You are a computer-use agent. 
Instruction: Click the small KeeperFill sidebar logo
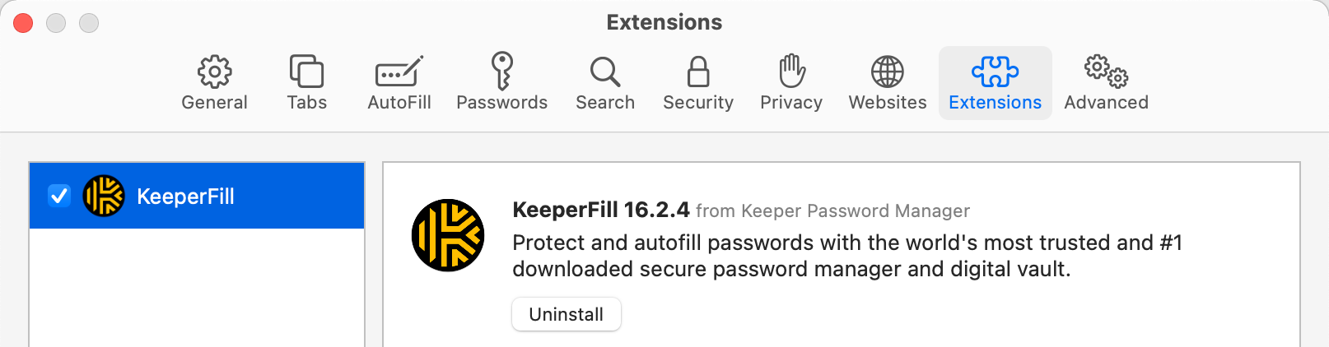coord(104,196)
